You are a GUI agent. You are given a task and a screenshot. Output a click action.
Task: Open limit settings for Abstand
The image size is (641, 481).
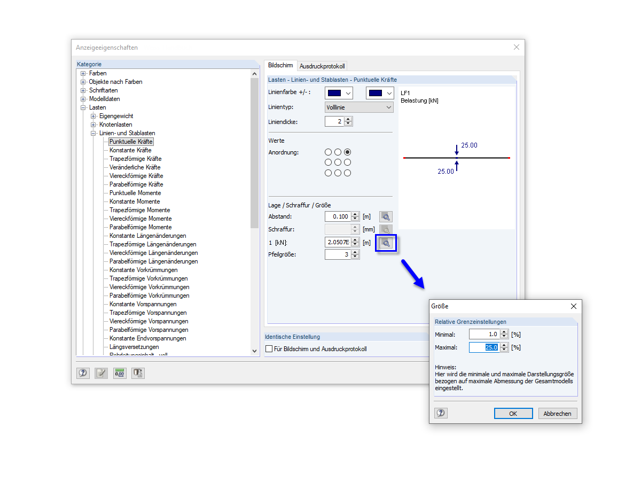(386, 216)
